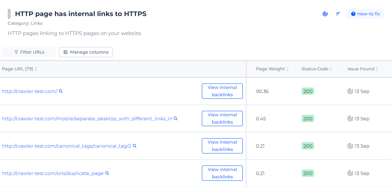Click magnifier icon next to crawler-test.com/ URL

pos(60,91)
